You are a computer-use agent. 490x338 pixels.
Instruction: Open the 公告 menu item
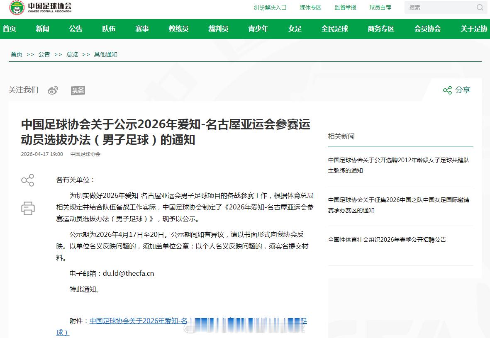(x=76, y=29)
